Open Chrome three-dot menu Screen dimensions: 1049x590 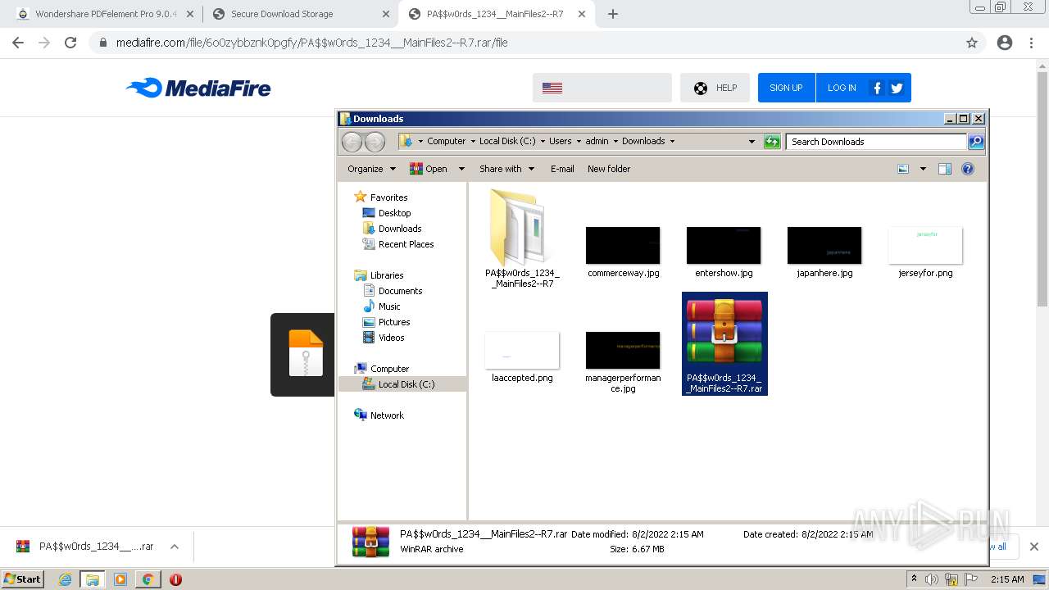(1031, 43)
